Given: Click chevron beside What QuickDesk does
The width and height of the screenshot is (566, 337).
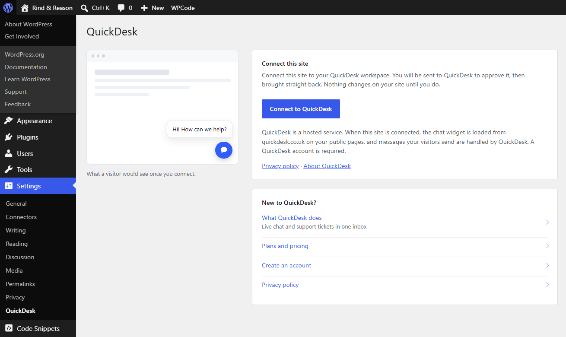Looking at the screenshot, I should pyautogui.click(x=547, y=222).
